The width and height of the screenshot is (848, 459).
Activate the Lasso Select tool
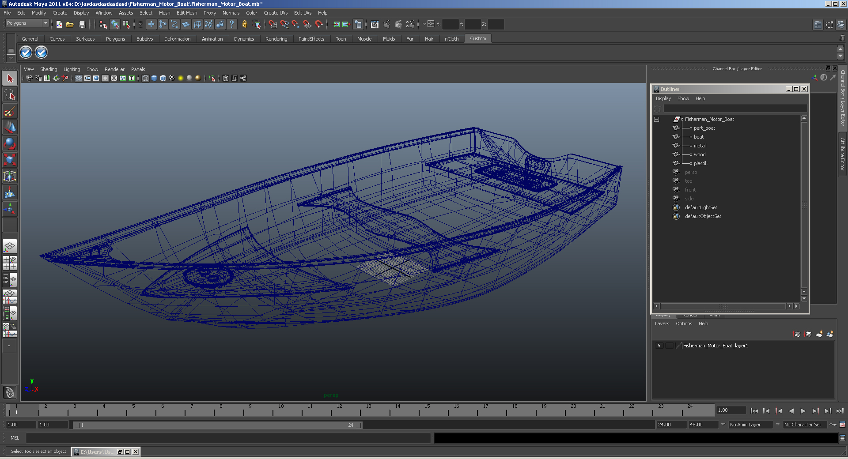[10, 95]
